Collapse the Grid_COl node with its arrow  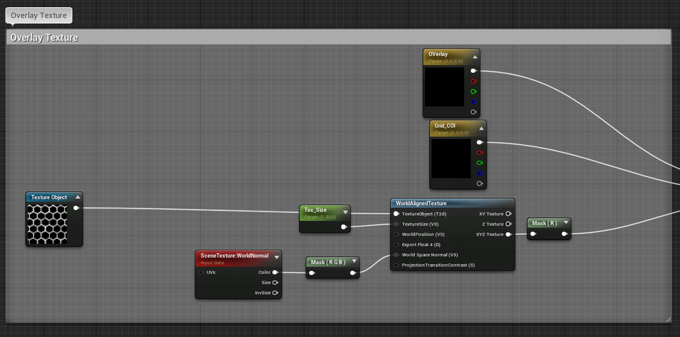click(x=482, y=128)
